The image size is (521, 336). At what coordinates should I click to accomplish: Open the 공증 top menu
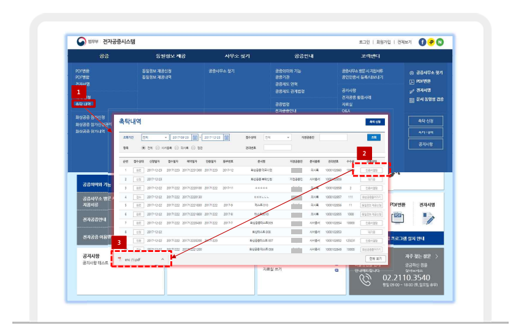pos(104,56)
